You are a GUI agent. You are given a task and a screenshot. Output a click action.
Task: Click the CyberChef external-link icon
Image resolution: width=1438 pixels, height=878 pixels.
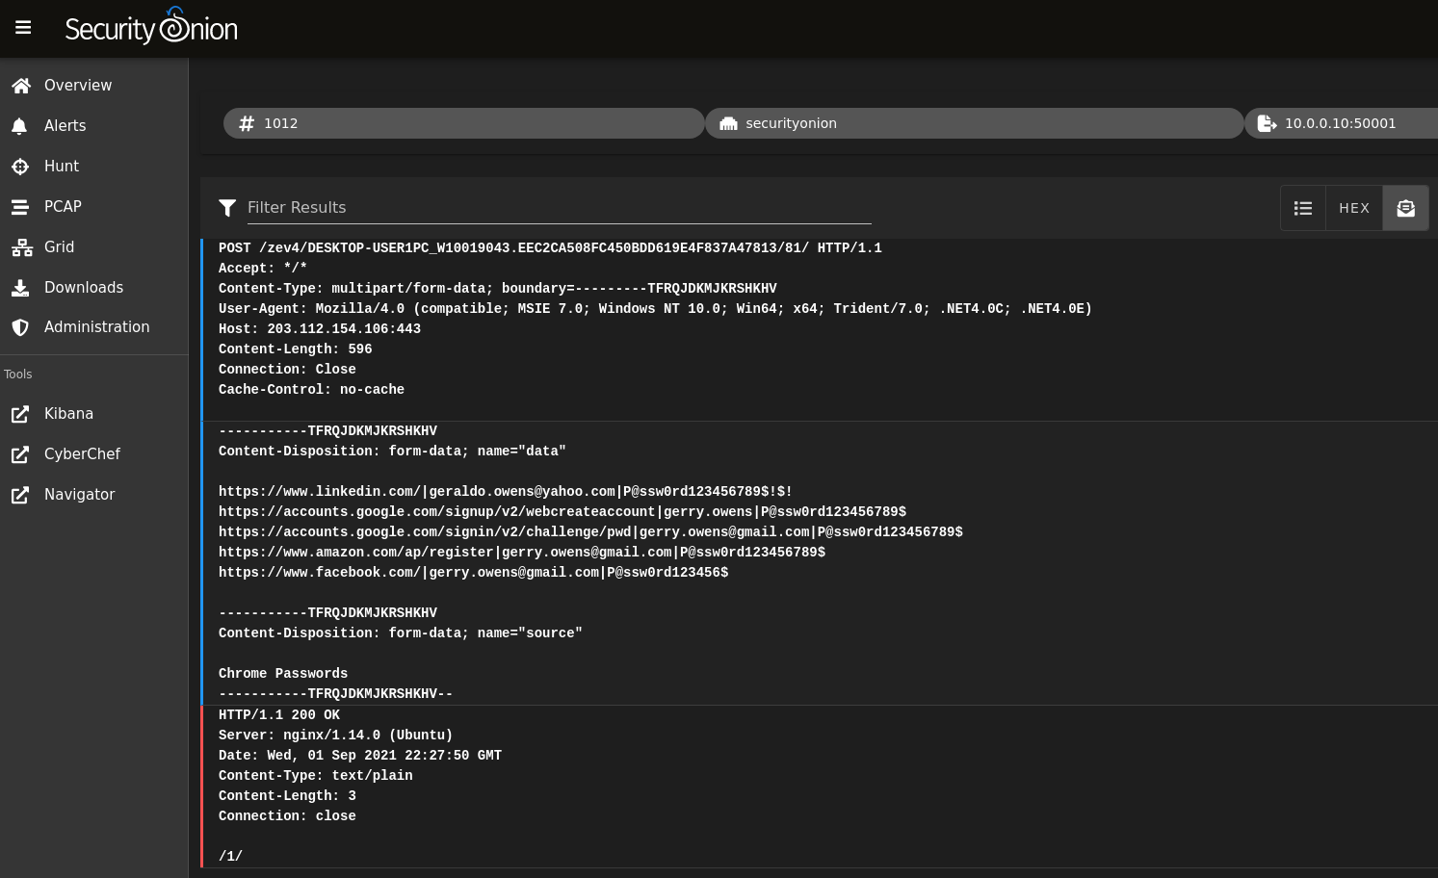tap(20, 454)
